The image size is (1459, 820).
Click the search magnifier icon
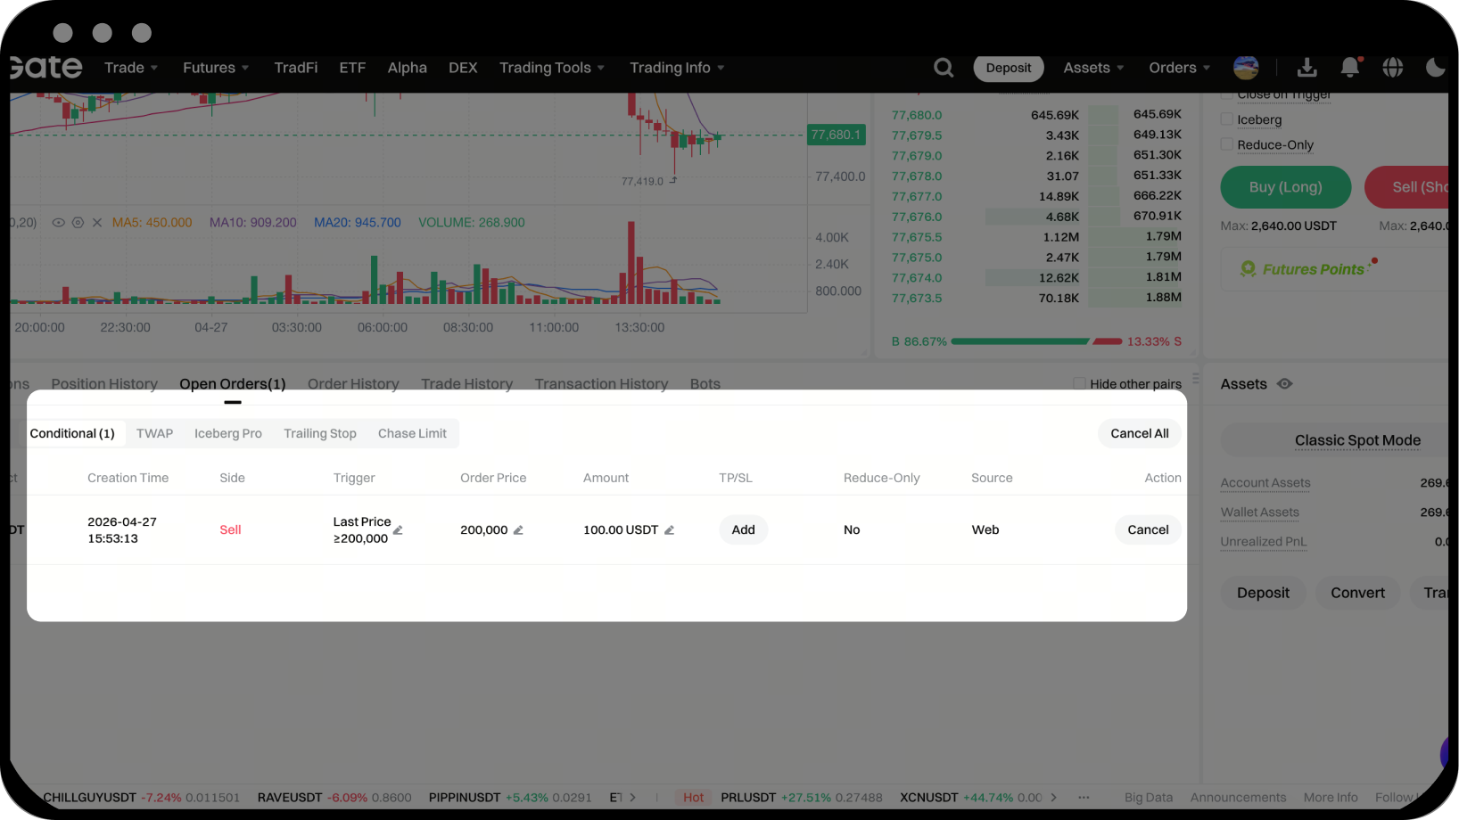point(944,68)
